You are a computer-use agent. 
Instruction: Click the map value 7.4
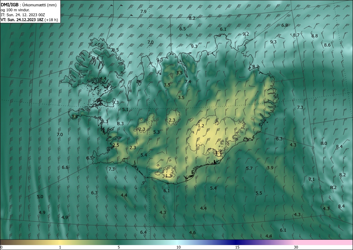(x=188, y=81)
